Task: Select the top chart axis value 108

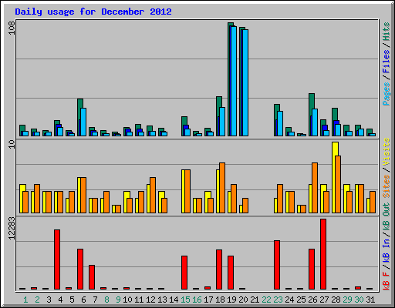Action: coord(12,28)
